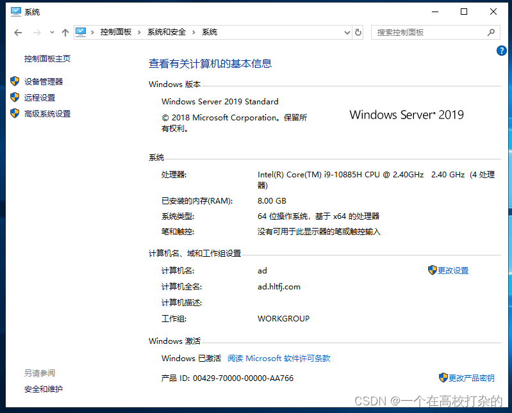Open 阅读 Microsoft 软件许可条款 link
This screenshot has width=512, height=413.
coord(279,358)
